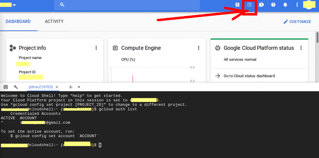Click 'All services normal' status text

click(x=240, y=59)
